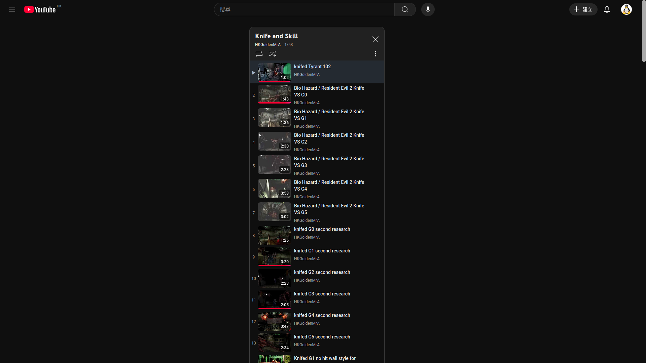646x363 pixels.
Task: Toggle playlist loop
Action: click(x=259, y=54)
